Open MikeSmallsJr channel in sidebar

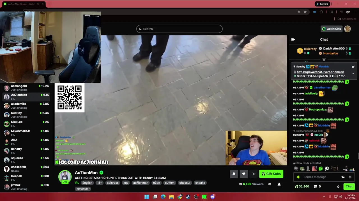click(x=27, y=133)
